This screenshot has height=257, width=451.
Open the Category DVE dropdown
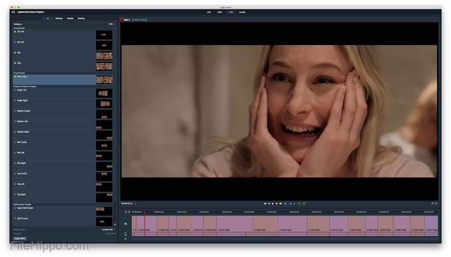coord(112,24)
